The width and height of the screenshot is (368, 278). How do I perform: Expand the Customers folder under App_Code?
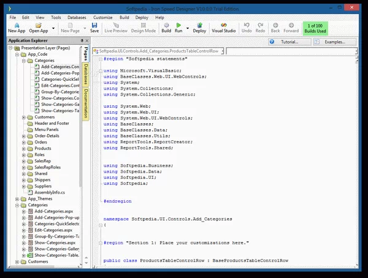(x=24, y=117)
